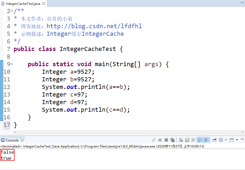Collapse the main method fold at line 9
The height and width of the screenshot is (170, 245).
click(x=12, y=64)
